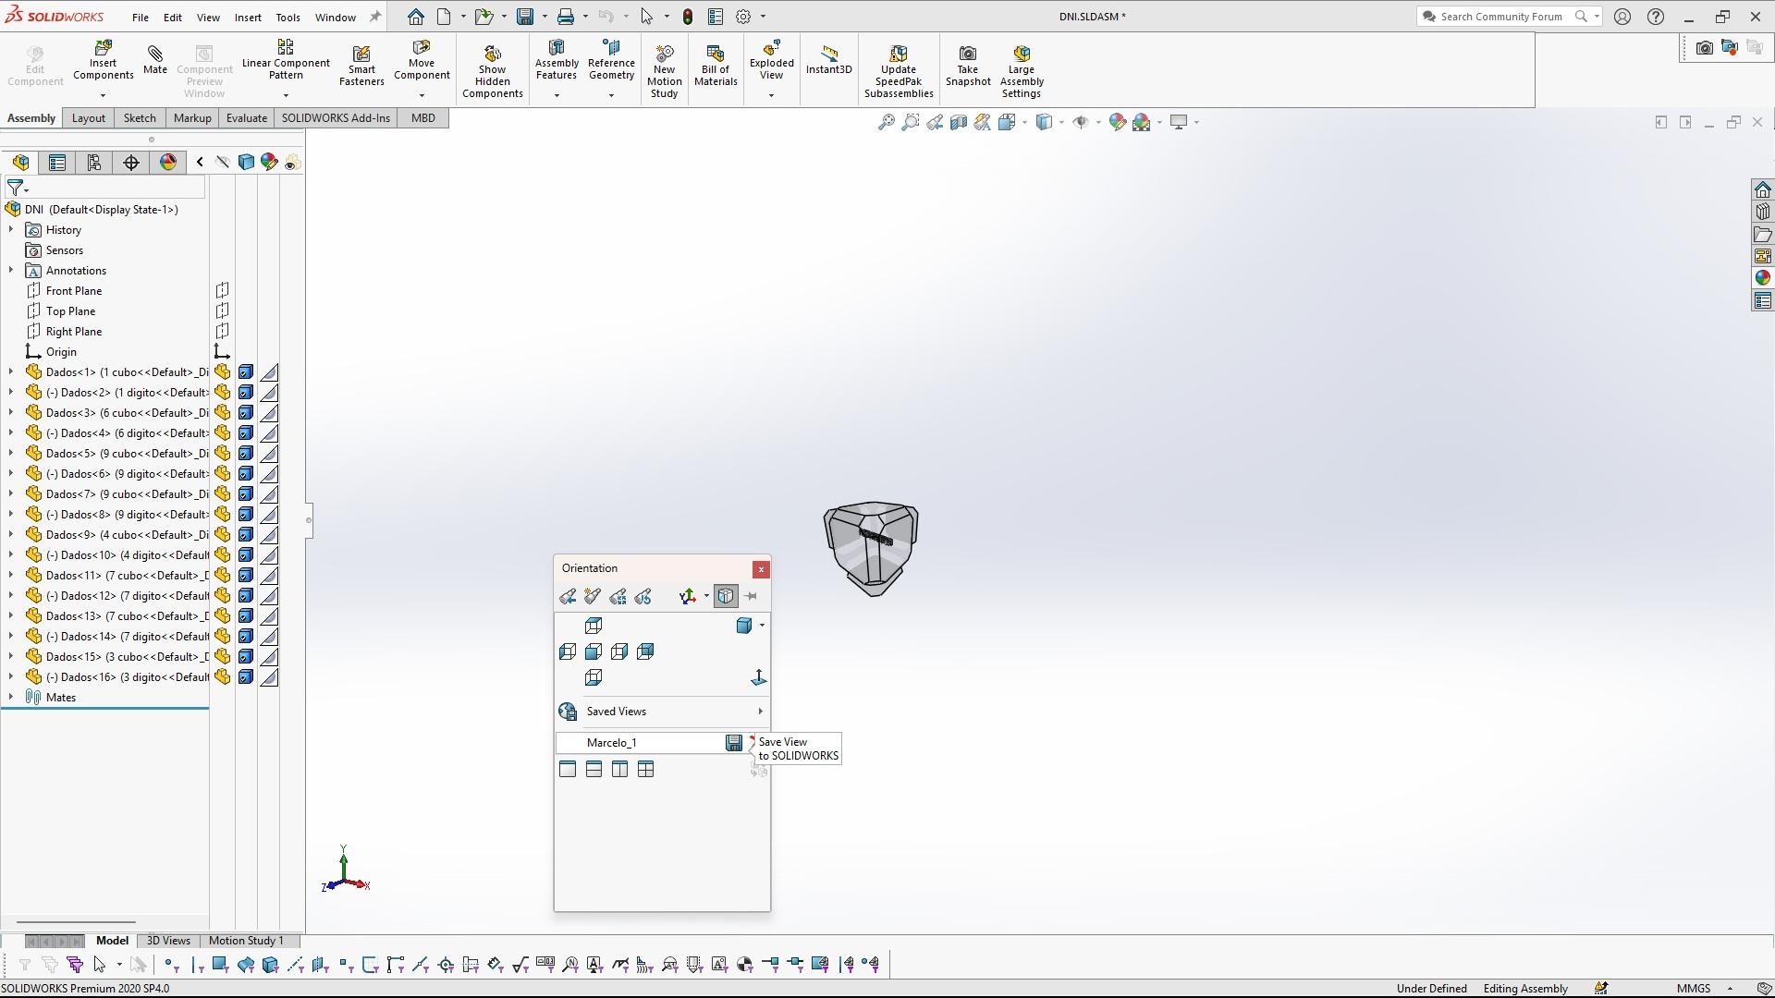Toggle Instant3D mode
1775x998 pixels.
pos(828,59)
